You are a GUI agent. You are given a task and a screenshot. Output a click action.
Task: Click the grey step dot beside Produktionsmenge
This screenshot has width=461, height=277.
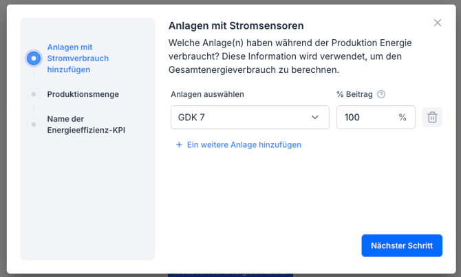[33, 94]
